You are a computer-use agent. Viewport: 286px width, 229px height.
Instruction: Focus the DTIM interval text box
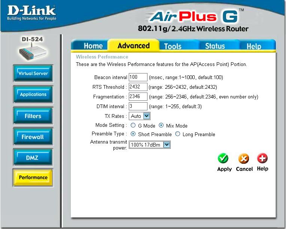point(138,107)
